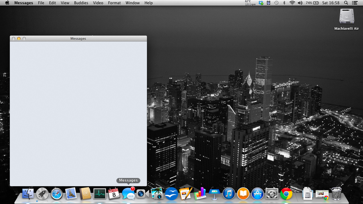Click the Dropbox menu bar icon
This screenshot has width=363, height=204.
pos(261,3)
